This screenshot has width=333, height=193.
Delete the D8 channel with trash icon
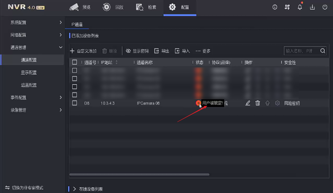(257, 103)
